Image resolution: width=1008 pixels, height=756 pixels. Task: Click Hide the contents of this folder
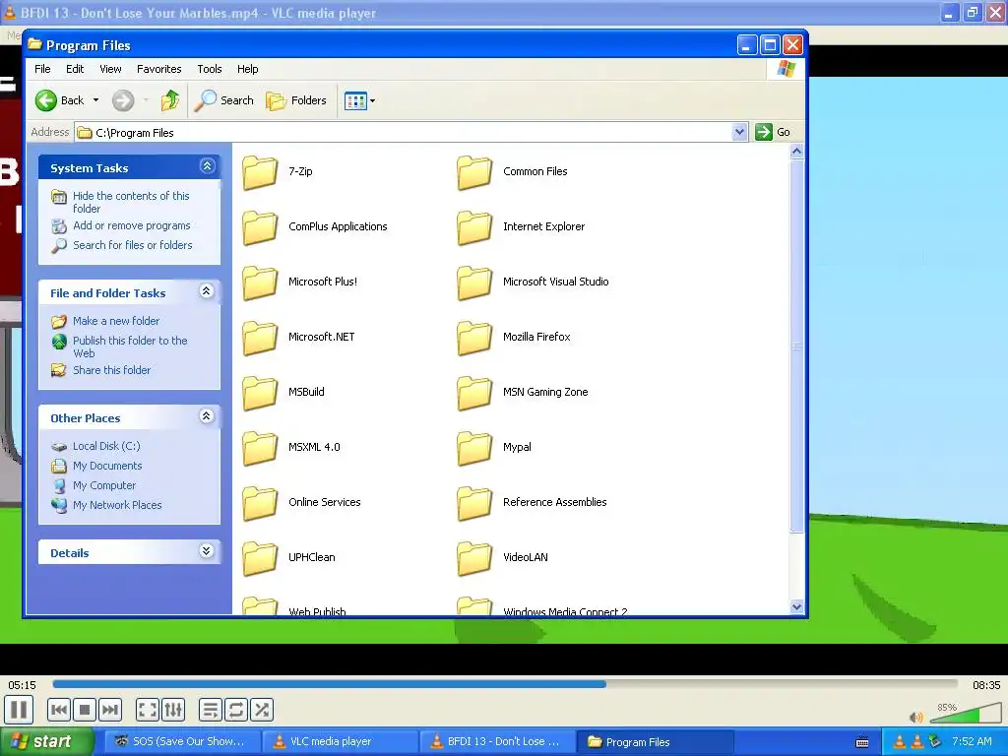tap(131, 202)
